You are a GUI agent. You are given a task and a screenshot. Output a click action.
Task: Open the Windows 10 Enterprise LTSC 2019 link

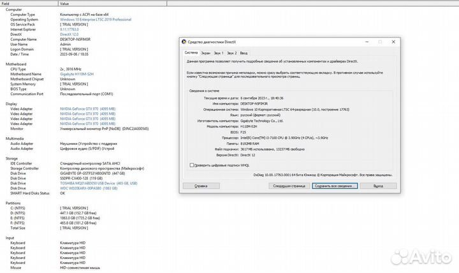[x=96, y=20]
